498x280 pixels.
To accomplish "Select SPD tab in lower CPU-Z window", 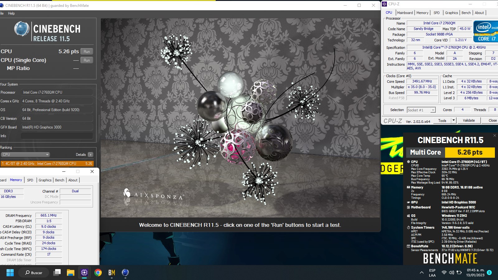I will [30, 180].
